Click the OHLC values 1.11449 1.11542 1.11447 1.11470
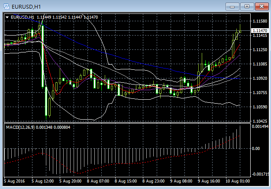The image size is (271, 189). [68, 17]
